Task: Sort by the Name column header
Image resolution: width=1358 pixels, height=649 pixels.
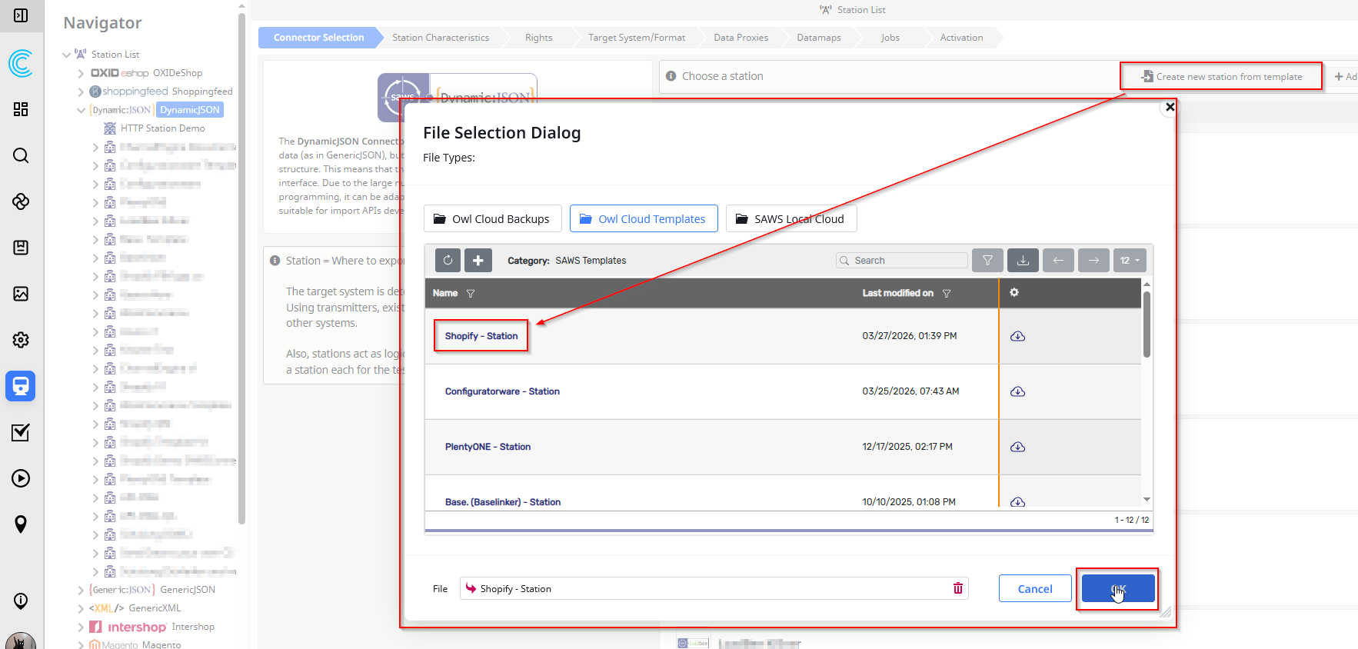Action: point(444,293)
